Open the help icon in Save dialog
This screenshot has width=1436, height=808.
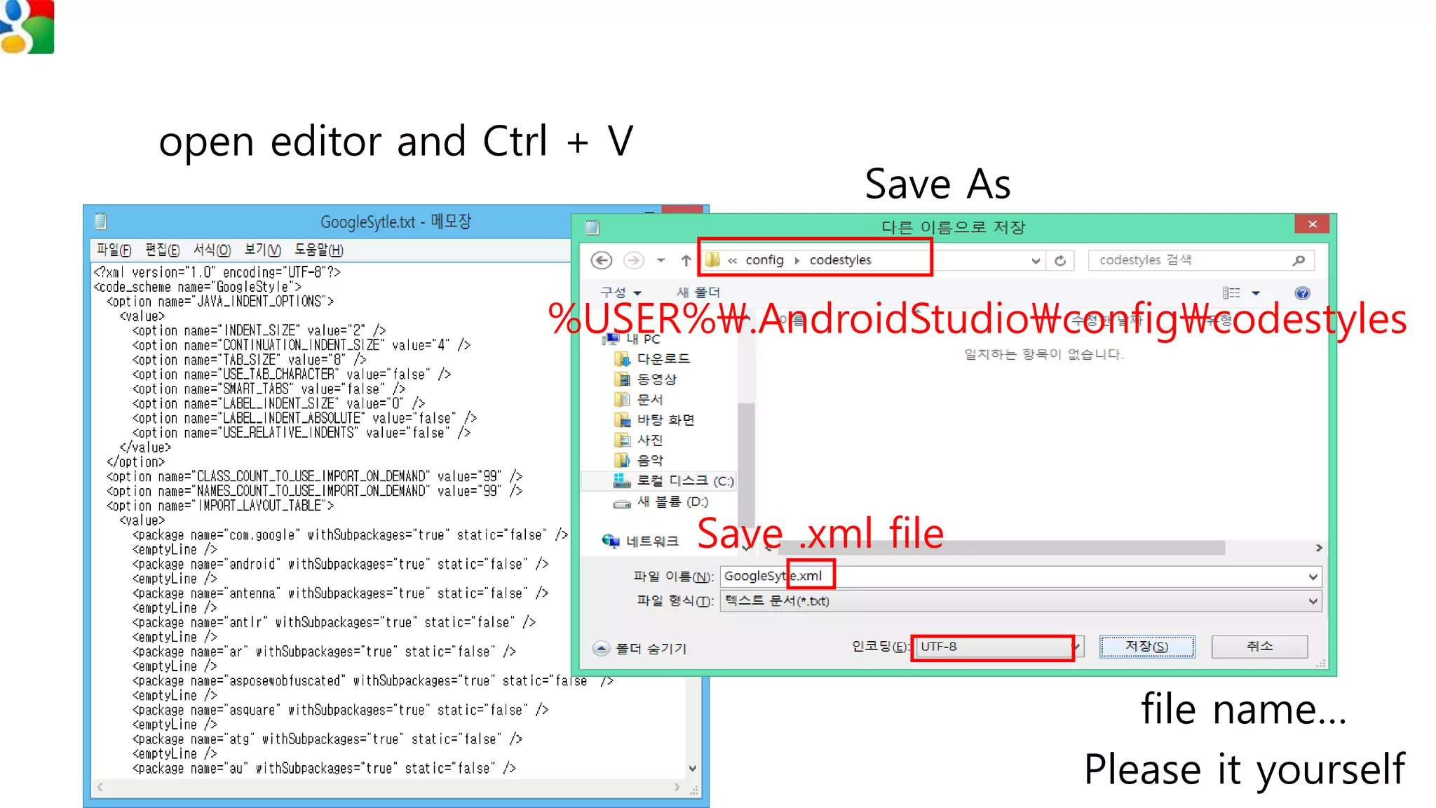pyautogui.click(x=1302, y=293)
